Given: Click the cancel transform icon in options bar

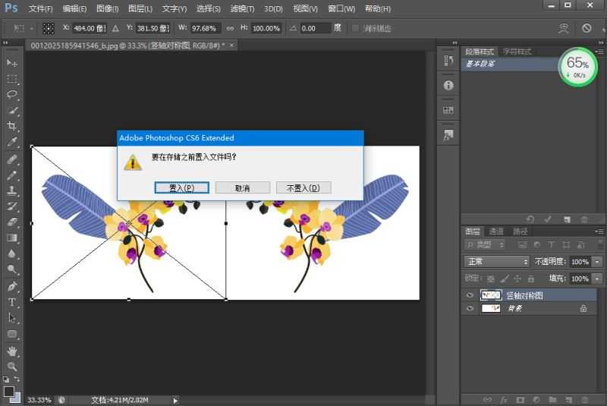Looking at the screenshot, I should (587, 28).
